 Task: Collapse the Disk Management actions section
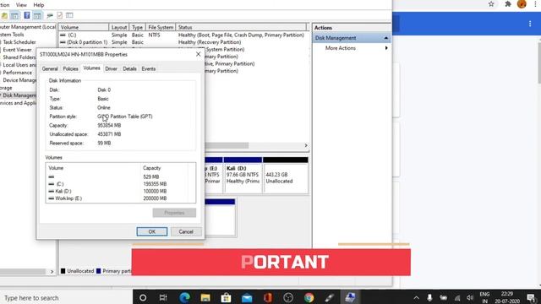[x=385, y=38]
